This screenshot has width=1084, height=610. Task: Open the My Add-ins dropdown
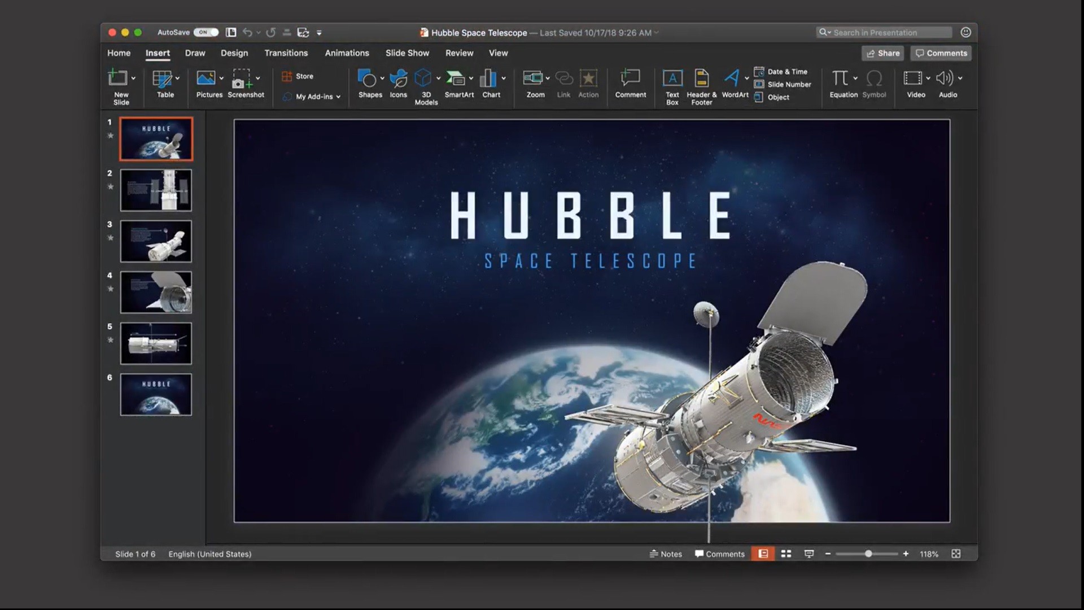tap(338, 97)
